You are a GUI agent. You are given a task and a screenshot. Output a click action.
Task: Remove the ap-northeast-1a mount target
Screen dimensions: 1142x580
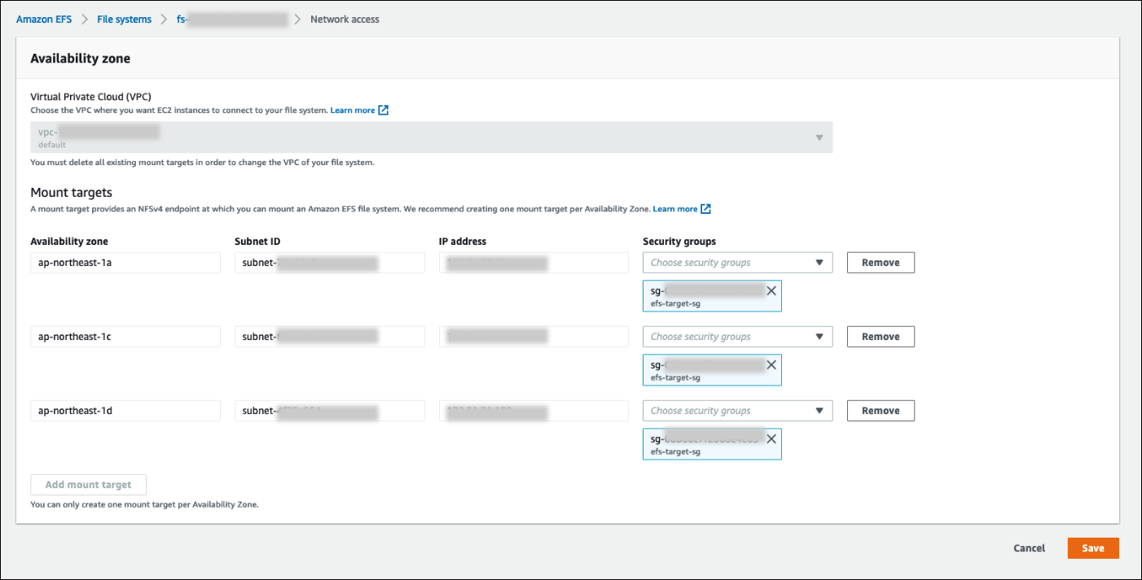coord(881,263)
